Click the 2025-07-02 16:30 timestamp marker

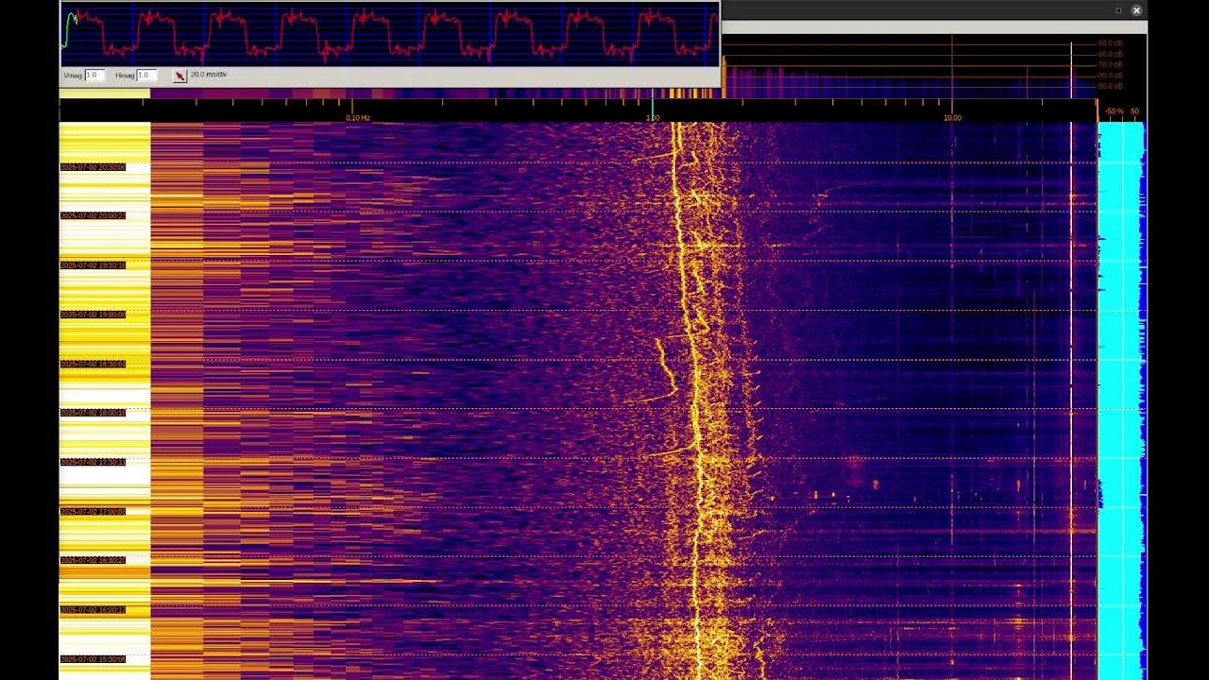coord(93,561)
